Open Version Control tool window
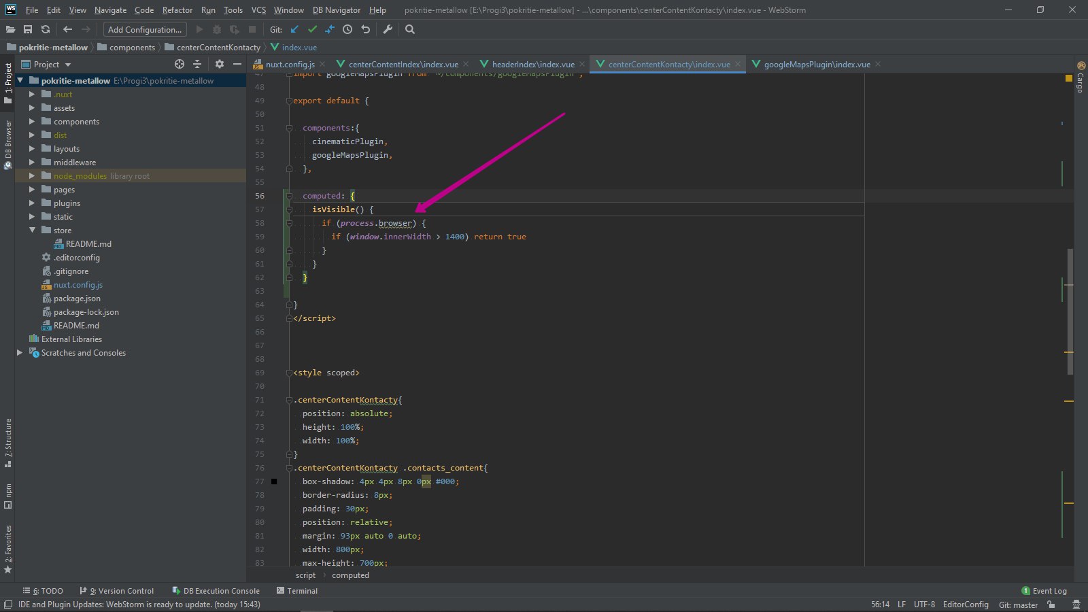 point(117,591)
